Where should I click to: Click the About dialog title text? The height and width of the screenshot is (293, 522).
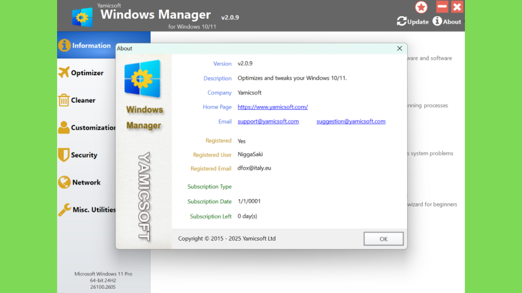[x=124, y=48]
